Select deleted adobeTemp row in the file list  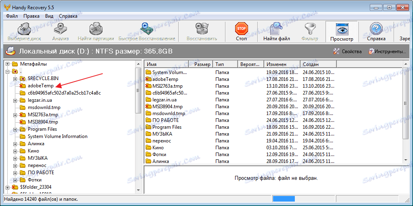273,79
